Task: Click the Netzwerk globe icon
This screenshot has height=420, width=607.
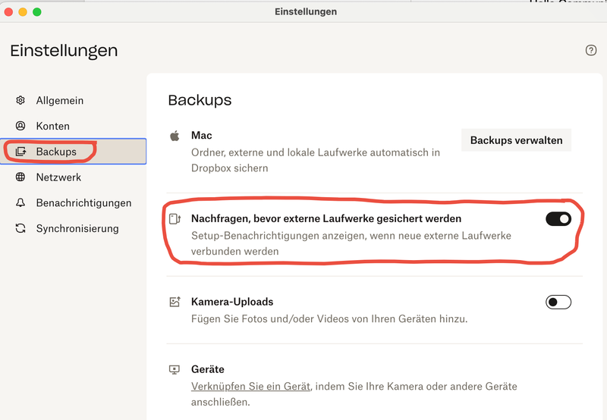Action: pos(20,177)
